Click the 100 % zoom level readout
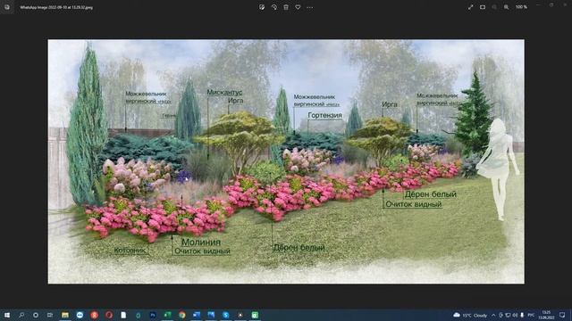Viewport: 572px width, 321px height. tap(521, 7)
